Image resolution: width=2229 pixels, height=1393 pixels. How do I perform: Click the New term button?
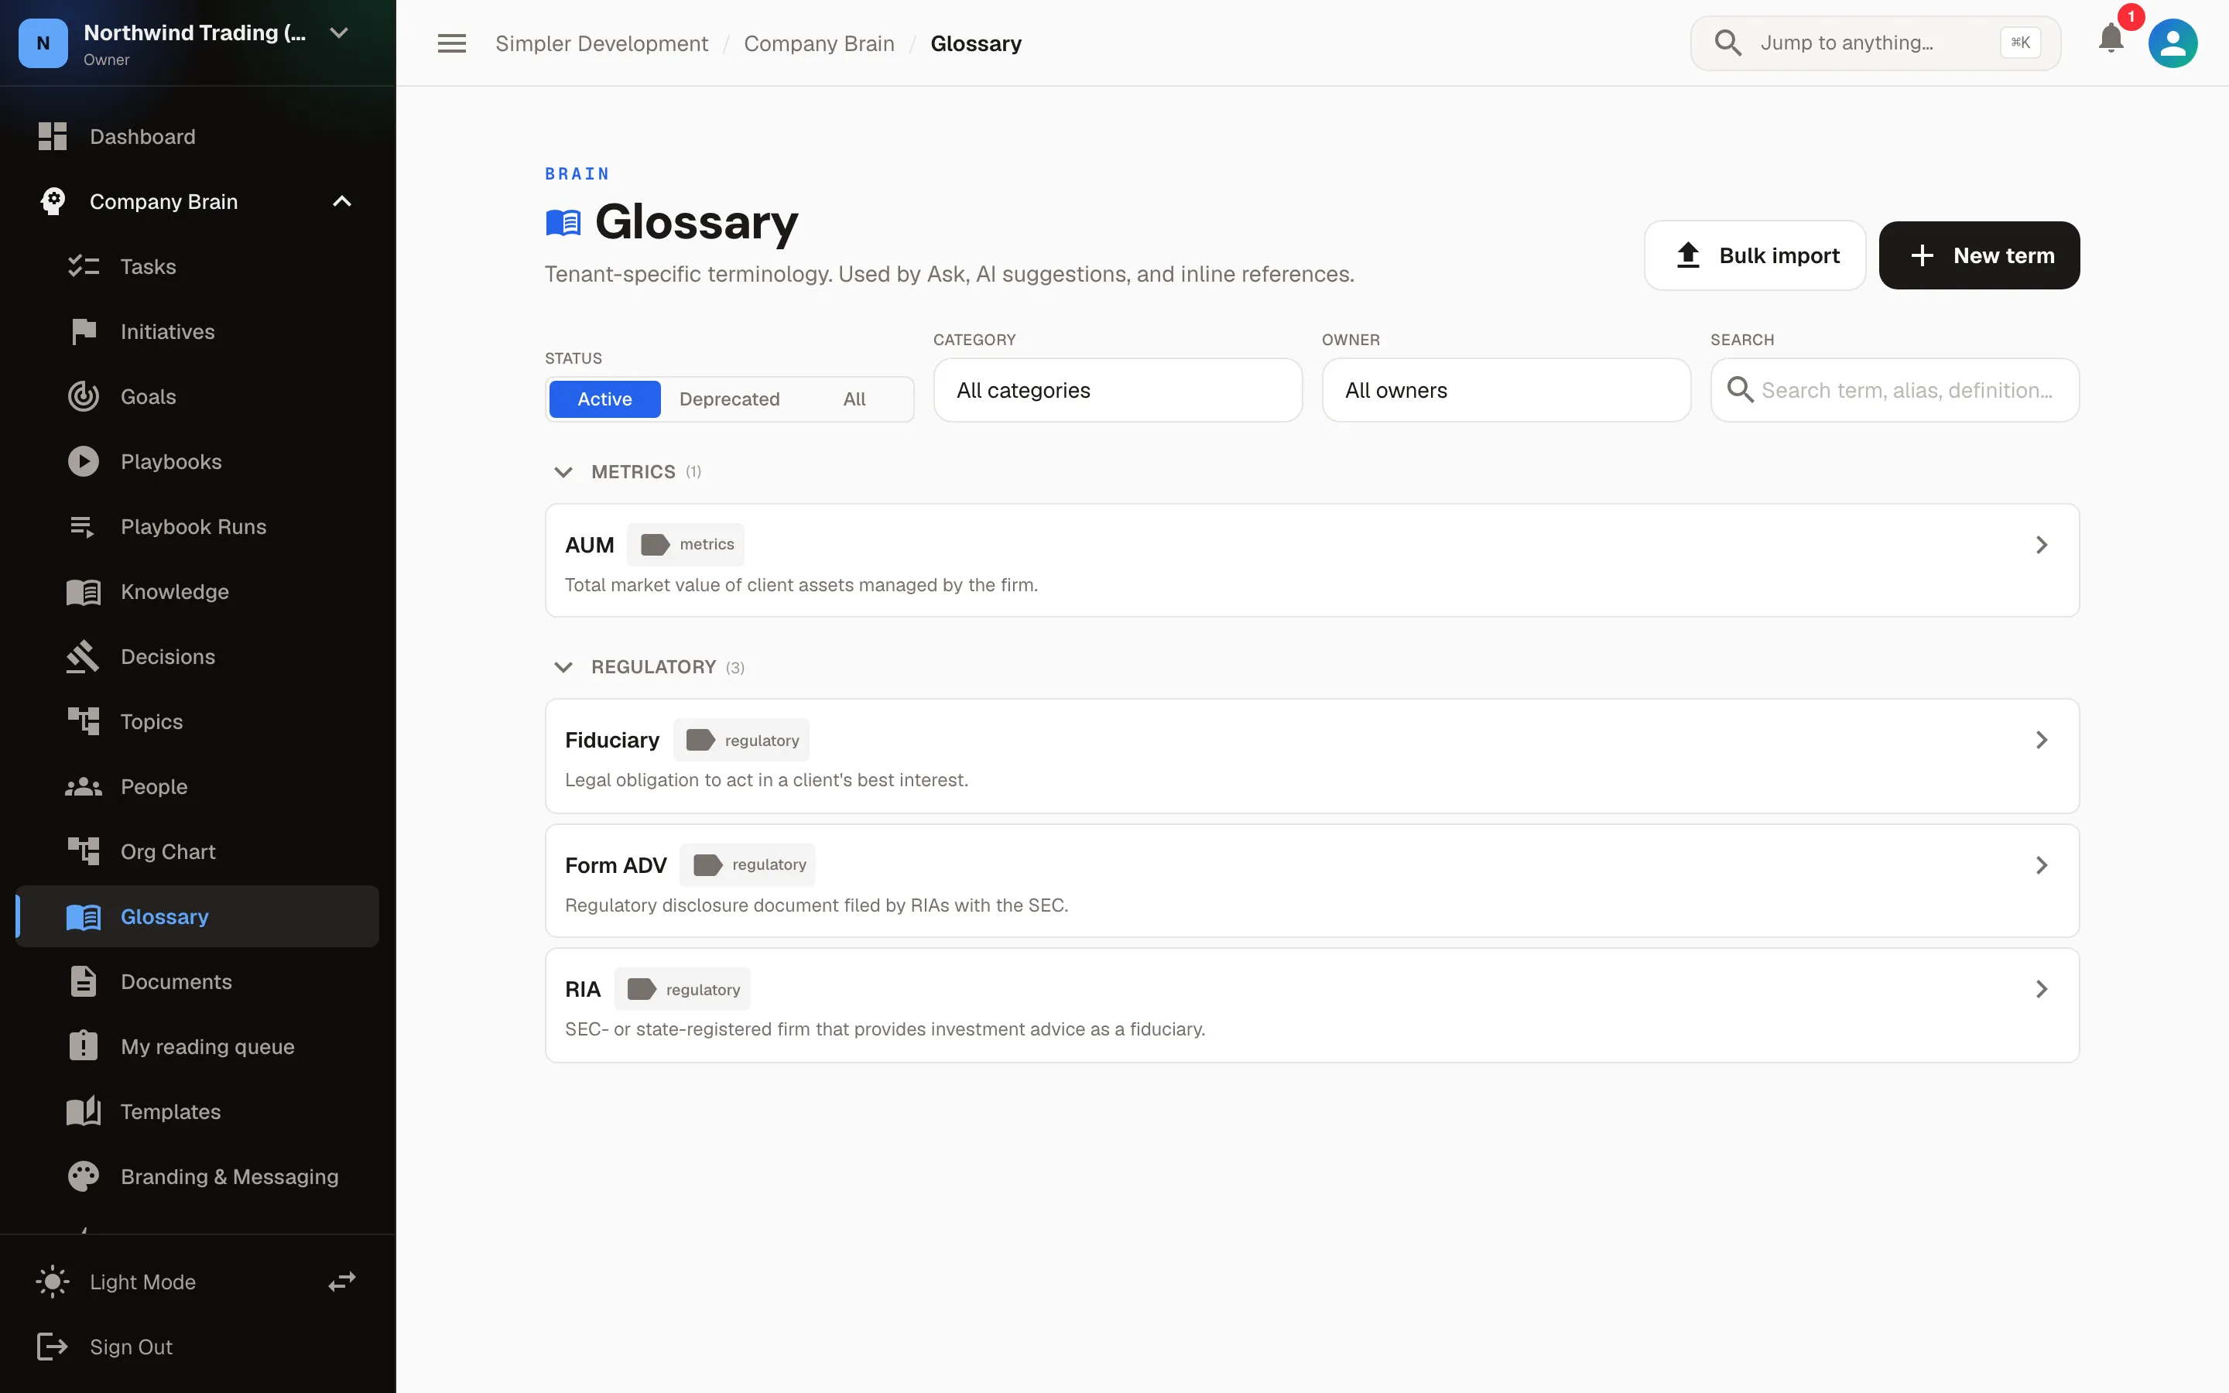coord(1978,255)
